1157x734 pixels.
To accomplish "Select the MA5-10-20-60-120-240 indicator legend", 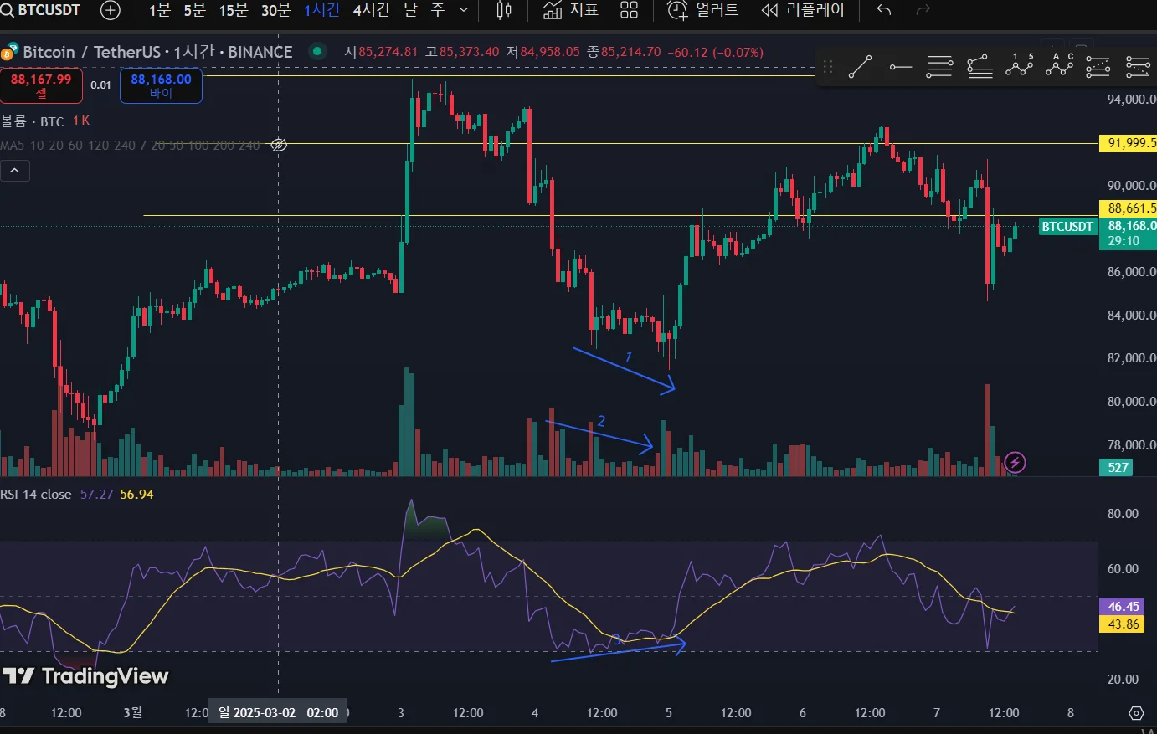I will 130,146.
